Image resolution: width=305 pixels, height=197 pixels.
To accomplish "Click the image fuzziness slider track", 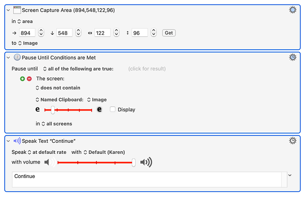I will [x=71, y=109].
